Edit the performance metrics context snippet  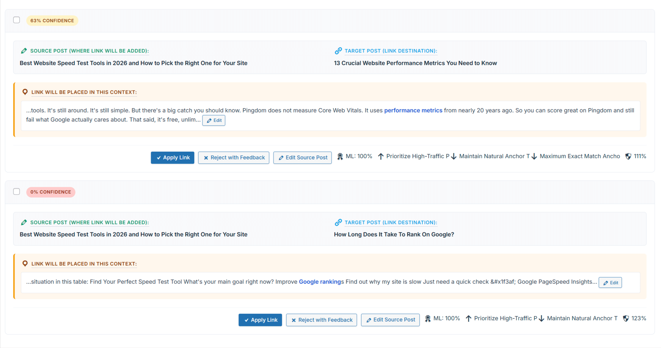click(214, 120)
